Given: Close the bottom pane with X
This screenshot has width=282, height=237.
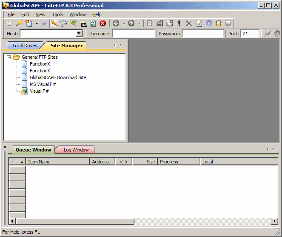Looking at the screenshot, I should point(5,147).
